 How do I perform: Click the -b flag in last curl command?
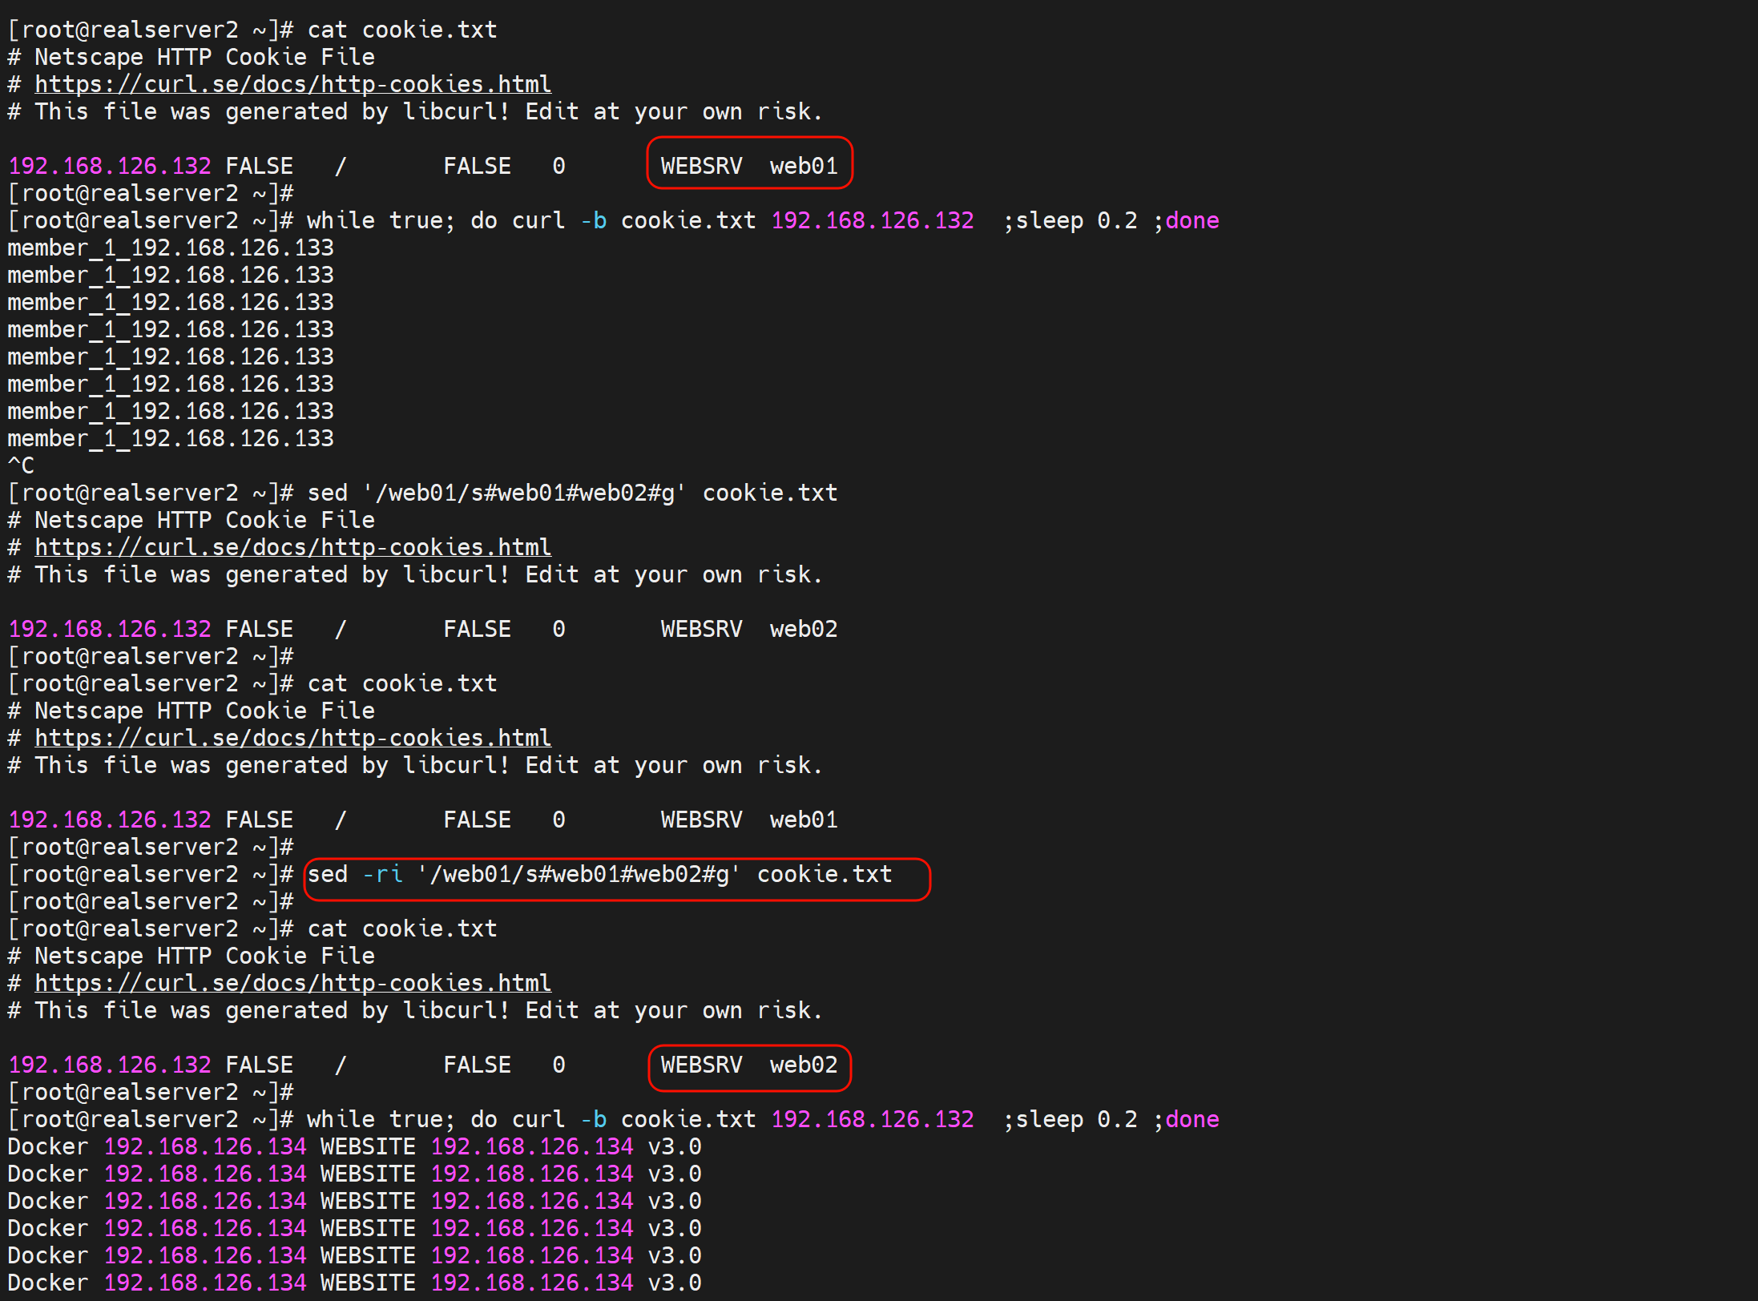pos(593,1119)
